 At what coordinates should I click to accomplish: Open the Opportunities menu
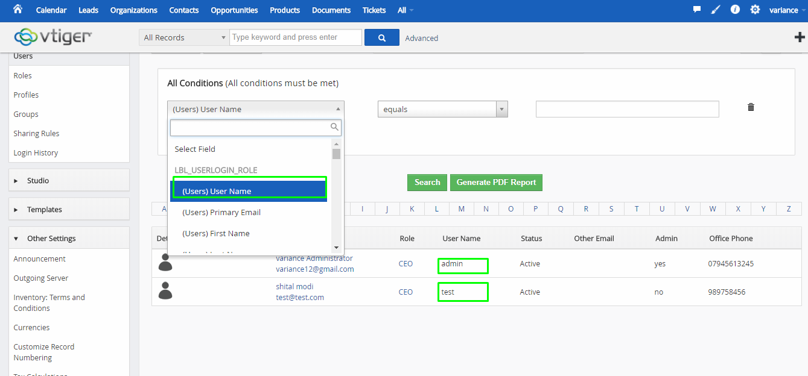coord(234,10)
